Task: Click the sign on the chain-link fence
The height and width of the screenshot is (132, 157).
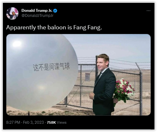Action: 88,77
